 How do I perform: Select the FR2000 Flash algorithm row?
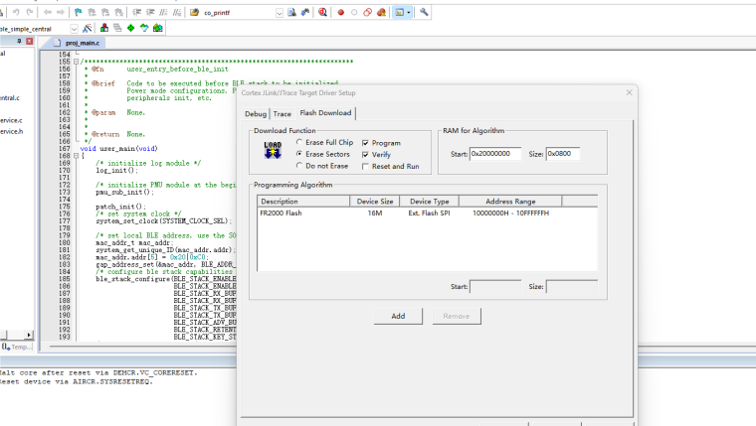(x=427, y=213)
